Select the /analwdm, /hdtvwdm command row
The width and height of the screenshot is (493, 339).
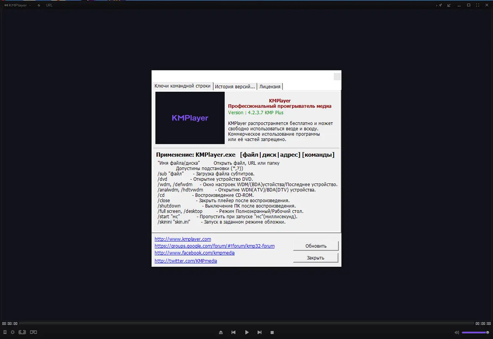point(237,190)
